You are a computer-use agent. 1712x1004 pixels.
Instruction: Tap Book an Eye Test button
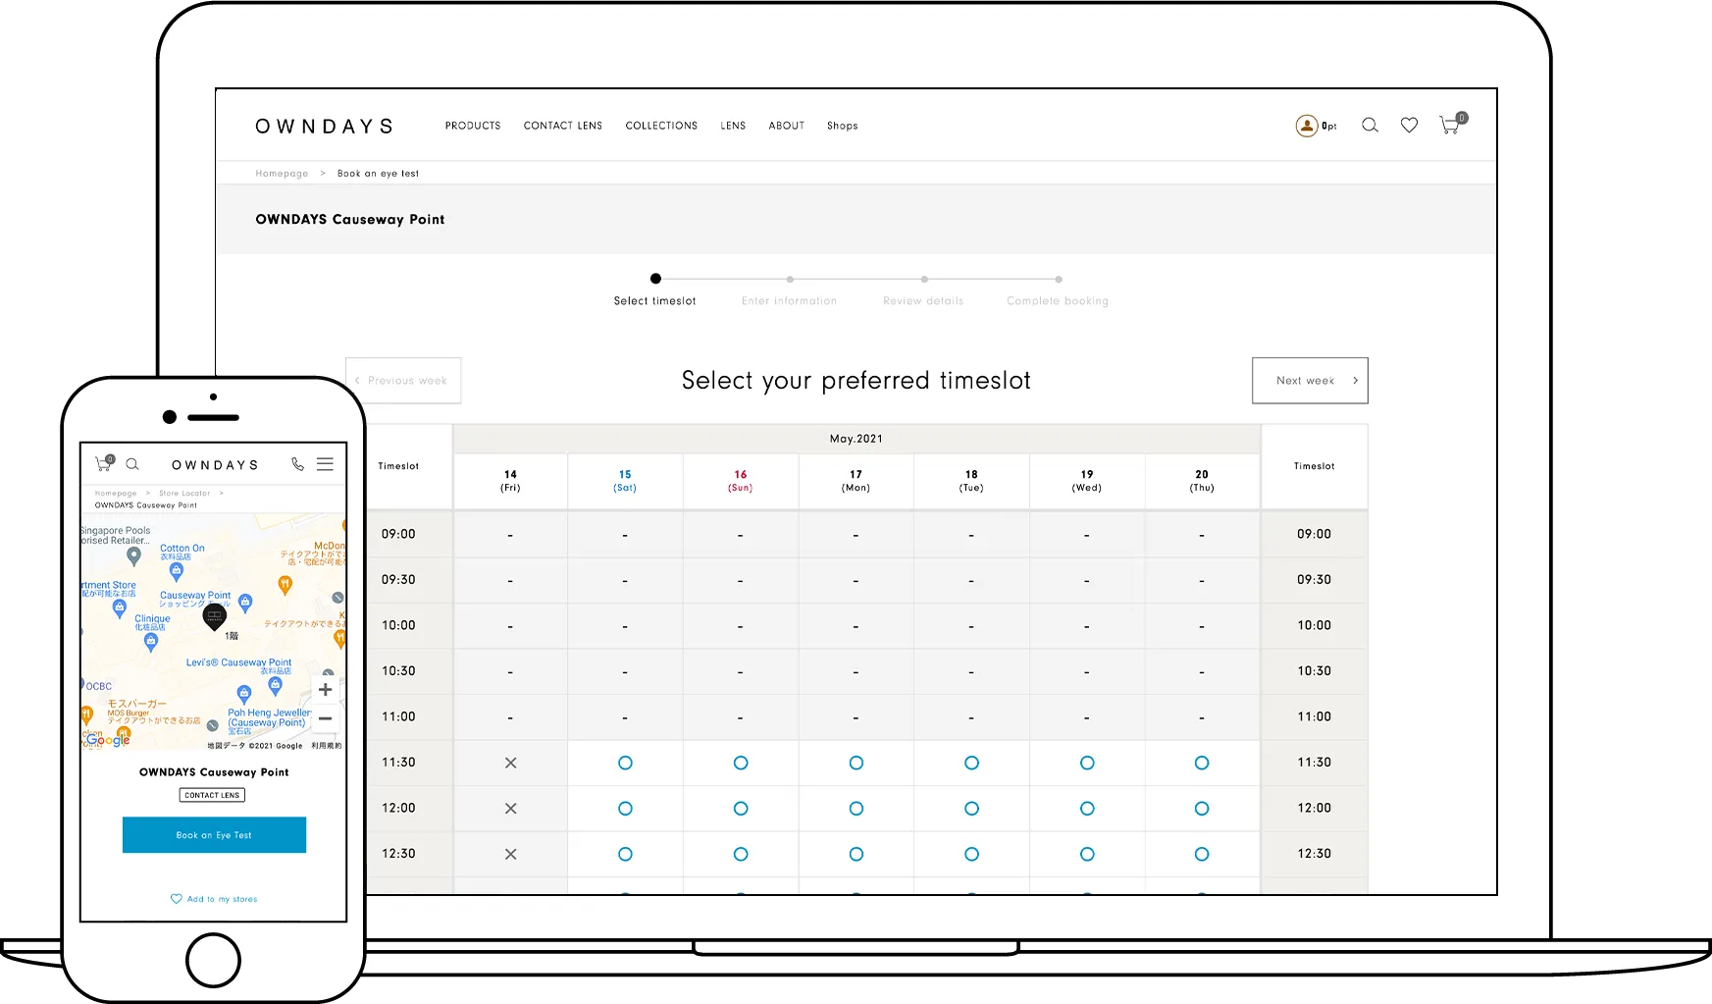tap(214, 835)
